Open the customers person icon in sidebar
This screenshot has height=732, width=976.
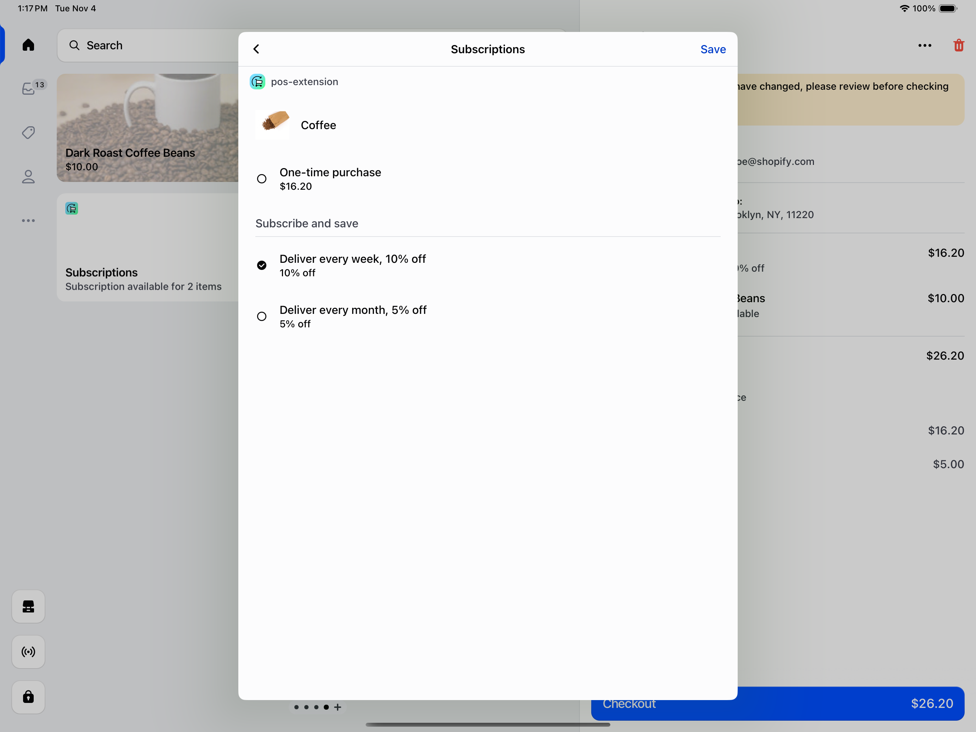click(28, 177)
